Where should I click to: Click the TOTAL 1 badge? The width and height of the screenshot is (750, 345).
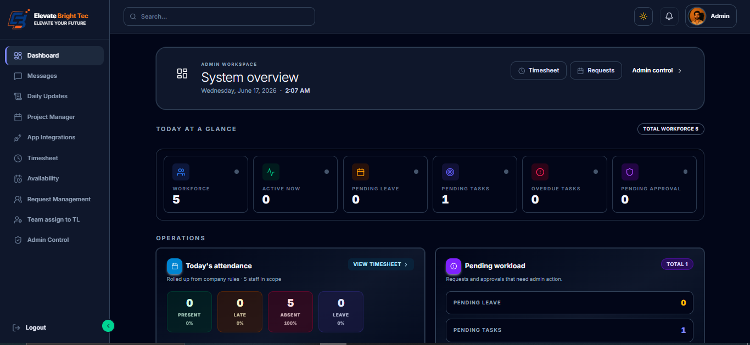tap(677, 264)
